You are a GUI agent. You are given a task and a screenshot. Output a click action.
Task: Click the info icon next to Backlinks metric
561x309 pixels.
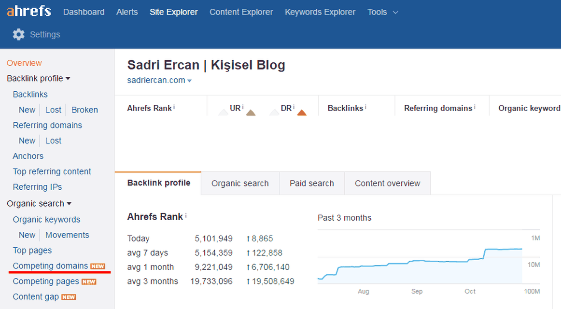point(365,107)
